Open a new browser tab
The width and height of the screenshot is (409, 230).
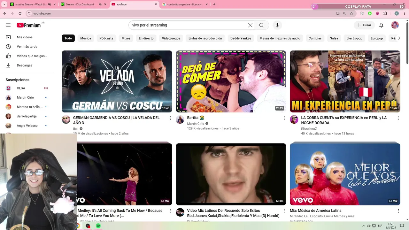214,4
